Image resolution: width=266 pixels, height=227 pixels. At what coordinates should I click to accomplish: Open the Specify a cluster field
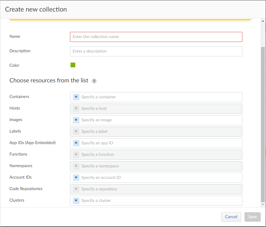pyautogui.click(x=161, y=201)
